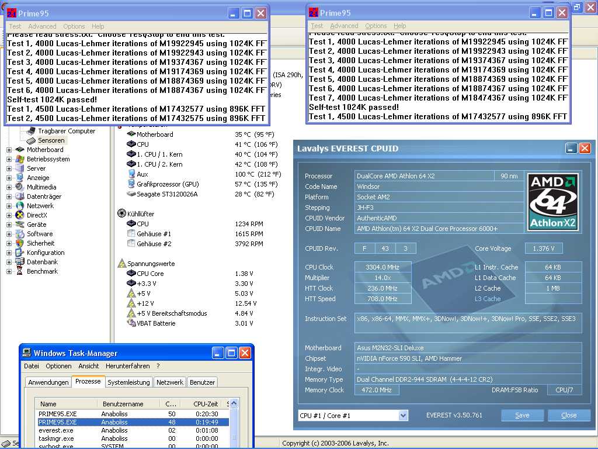Image resolution: width=598 pixels, height=449 pixels.
Task: Click the Self-test 1024K passed line in left Prime95
Action: pos(52,99)
